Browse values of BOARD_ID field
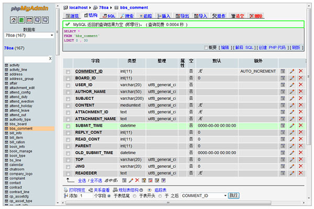The image size is (314, 209). (283, 78)
